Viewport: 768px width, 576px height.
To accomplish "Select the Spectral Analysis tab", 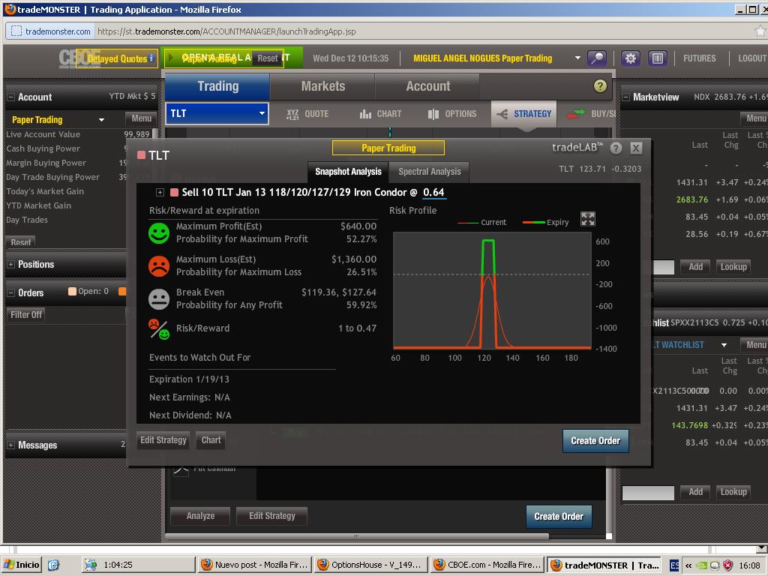I will (430, 172).
